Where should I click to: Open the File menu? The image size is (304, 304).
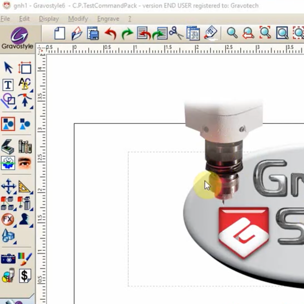pos(5,19)
